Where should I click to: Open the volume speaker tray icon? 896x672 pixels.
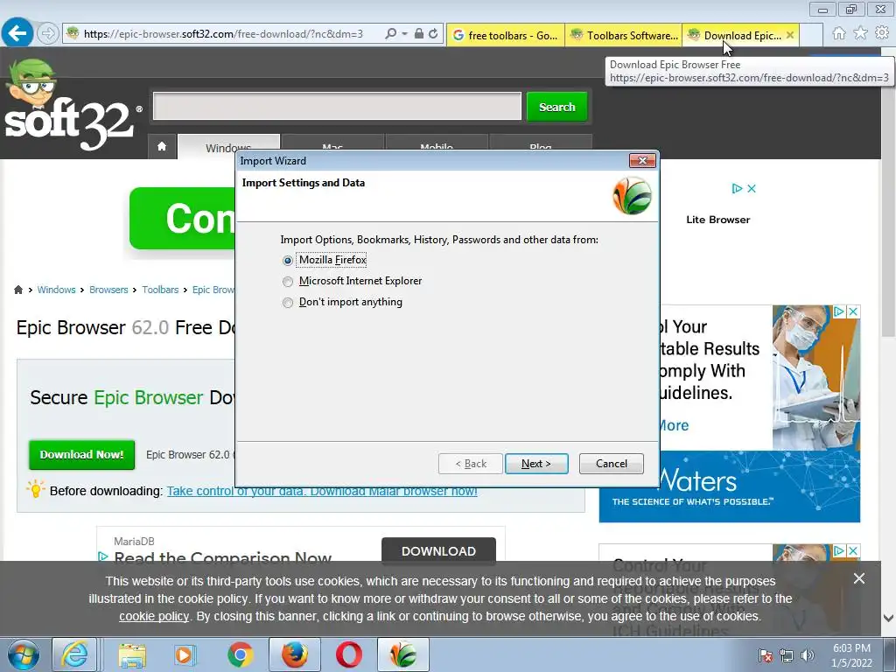[x=808, y=654]
